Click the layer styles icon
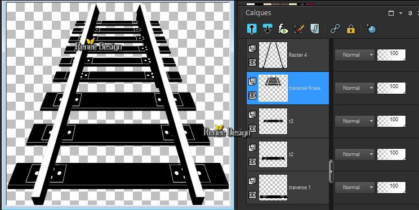The width and height of the screenshot is (419, 210). coord(314,29)
